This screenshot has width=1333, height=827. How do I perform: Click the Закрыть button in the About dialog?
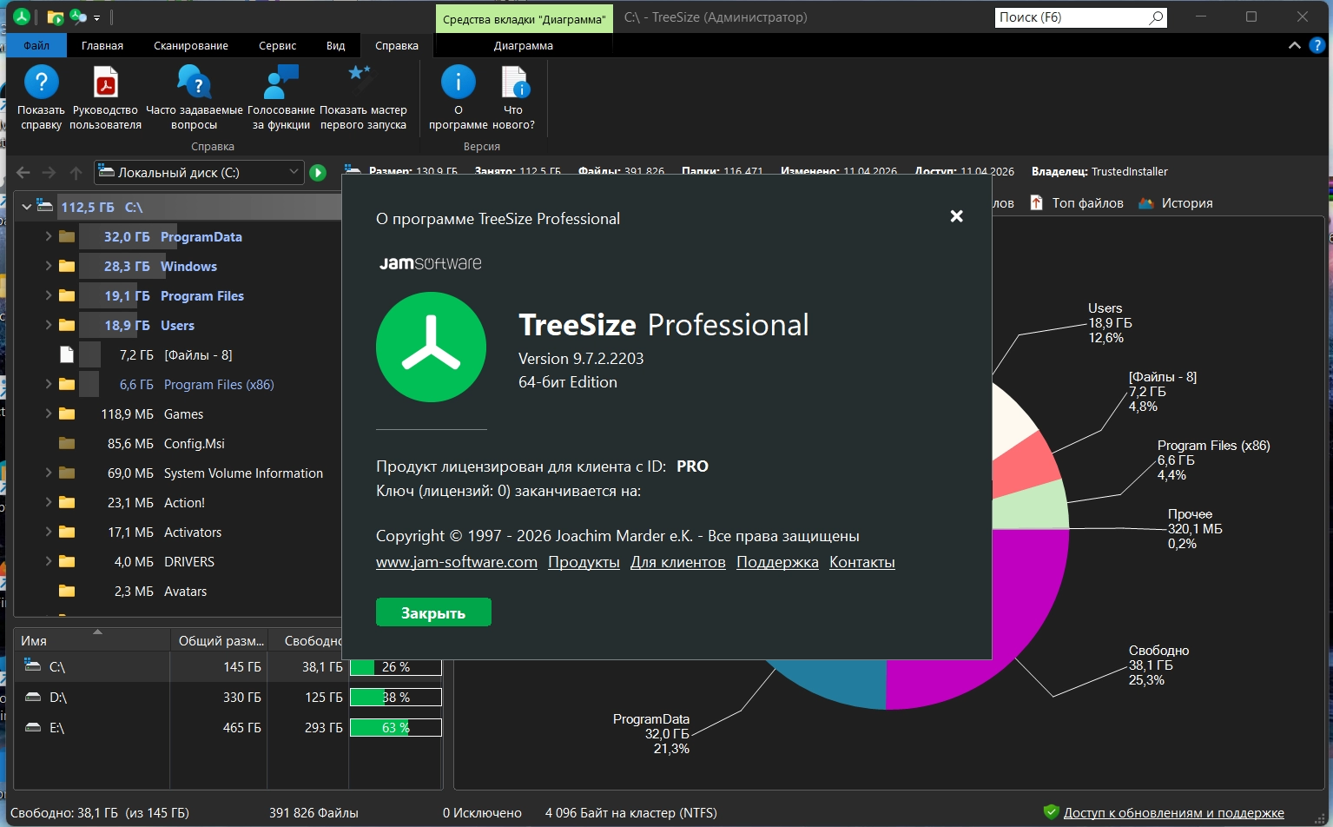[433, 612]
